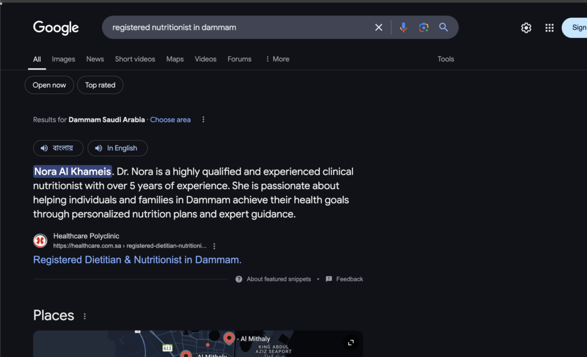Image resolution: width=587 pixels, height=357 pixels.
Task: Open Google Lens image search
Action: 424,28
